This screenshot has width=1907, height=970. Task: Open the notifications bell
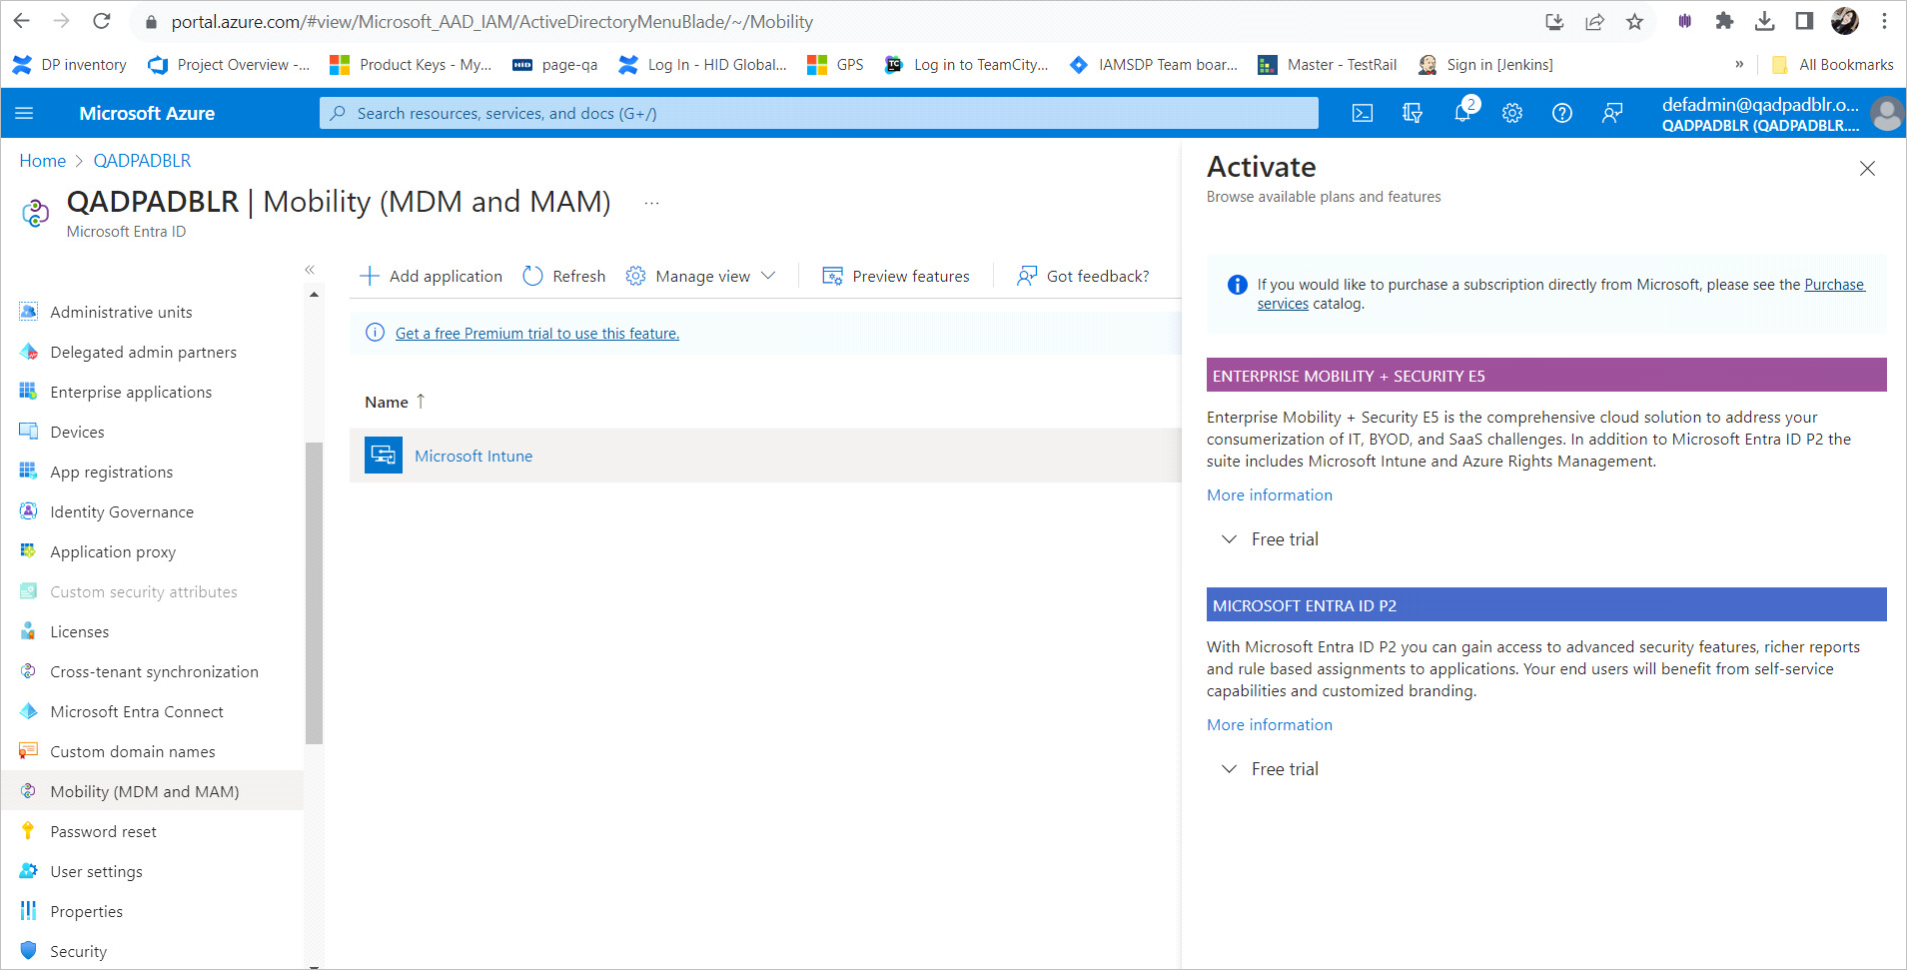coord(1463,113)
